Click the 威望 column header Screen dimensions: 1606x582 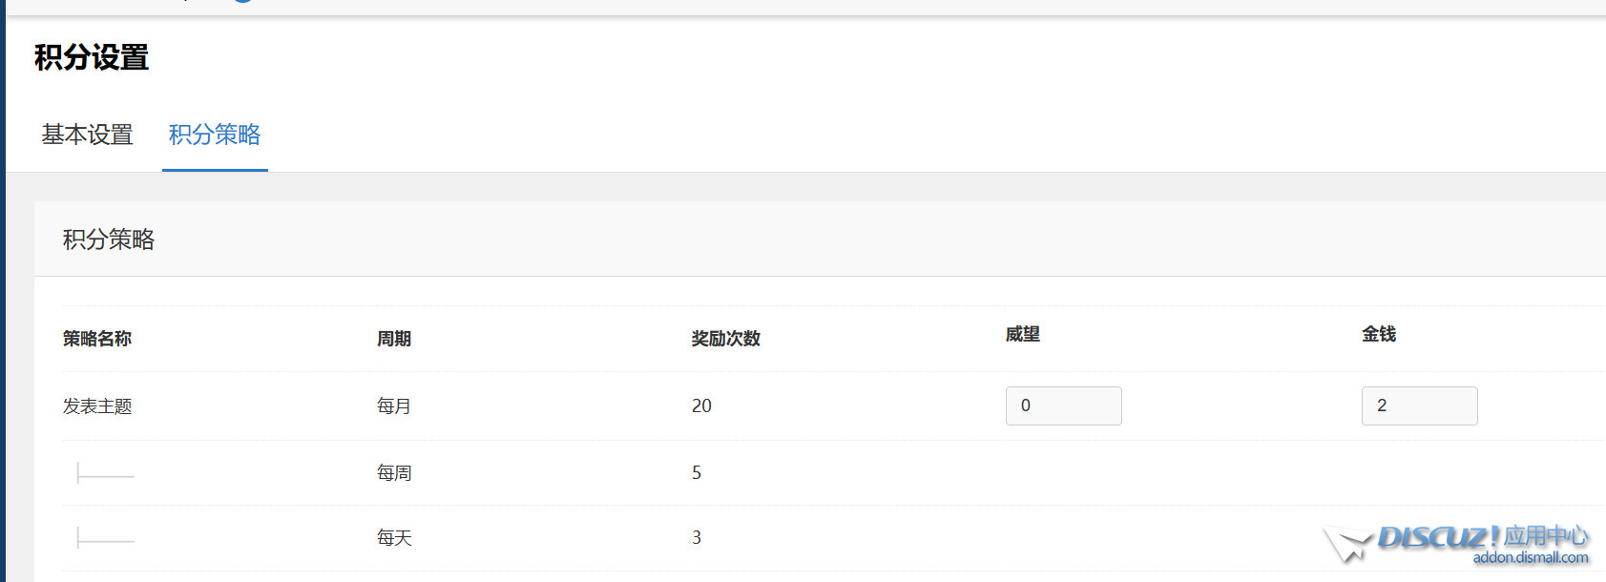[1022, 334]
